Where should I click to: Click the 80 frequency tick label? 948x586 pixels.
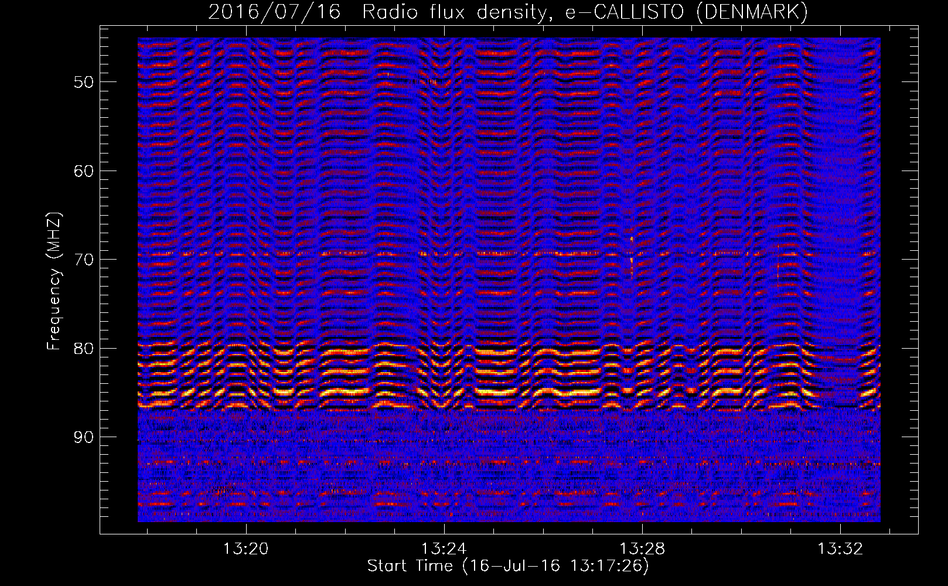pyautogui.click(x=83, y=349)
